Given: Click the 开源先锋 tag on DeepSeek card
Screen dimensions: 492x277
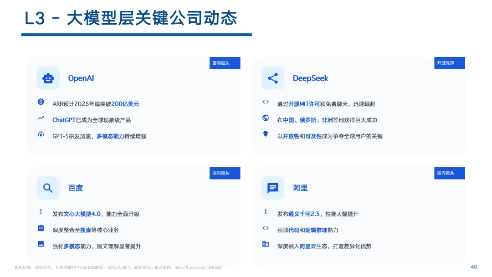Looking at the screenshot, I should [449, 63].
